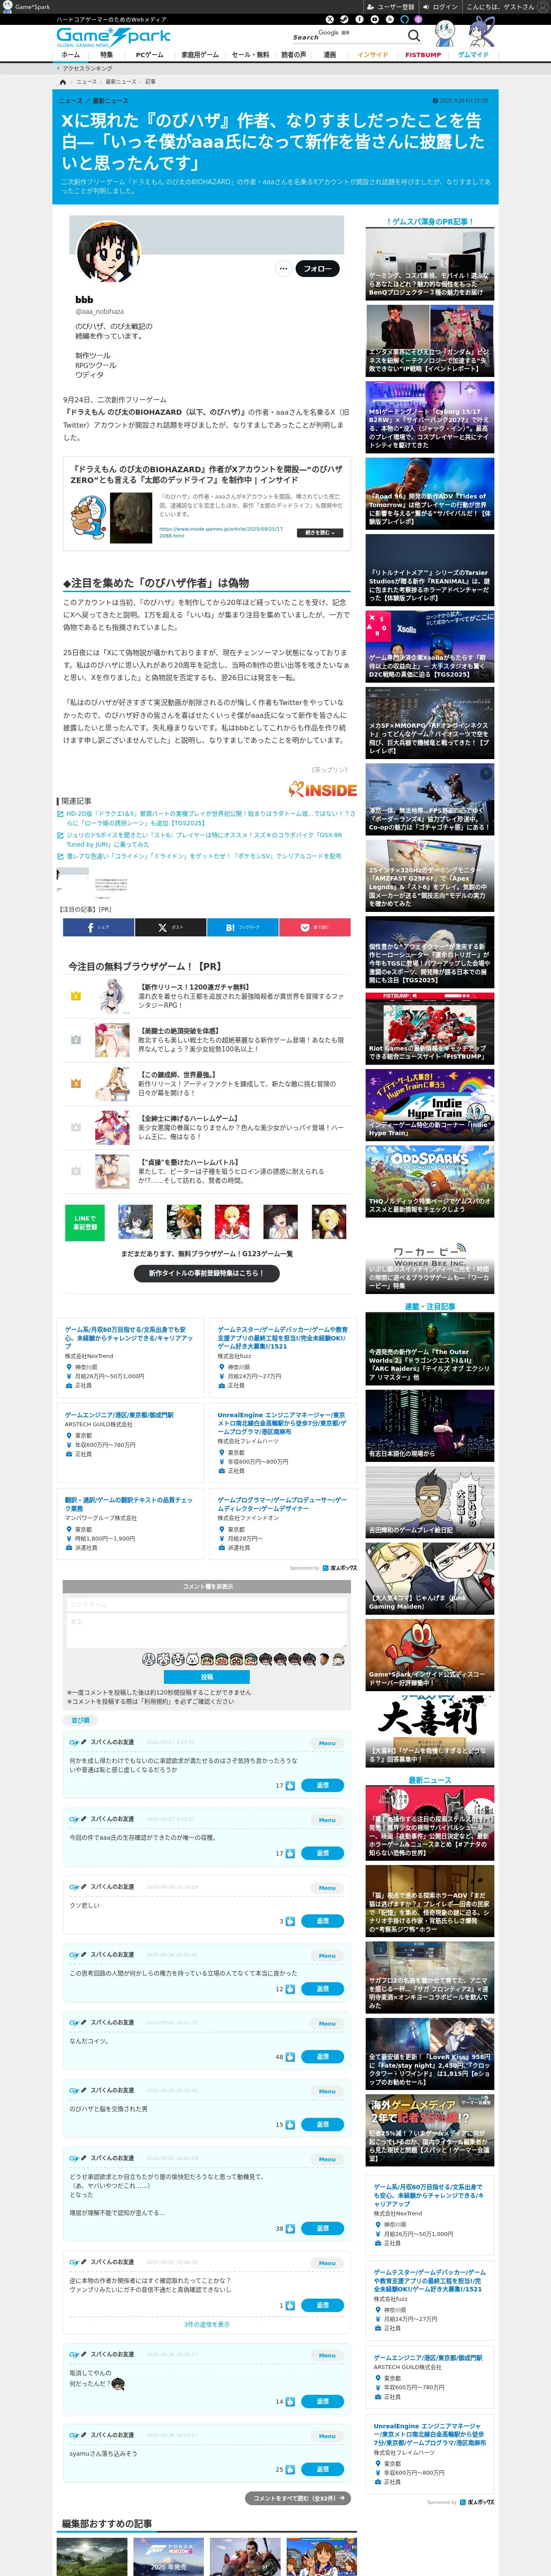Open the PCゲーム nav tab
This screenshot has height=2576, width=551.
149,55
